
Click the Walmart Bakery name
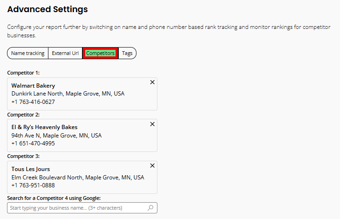(x=33, y=86)
